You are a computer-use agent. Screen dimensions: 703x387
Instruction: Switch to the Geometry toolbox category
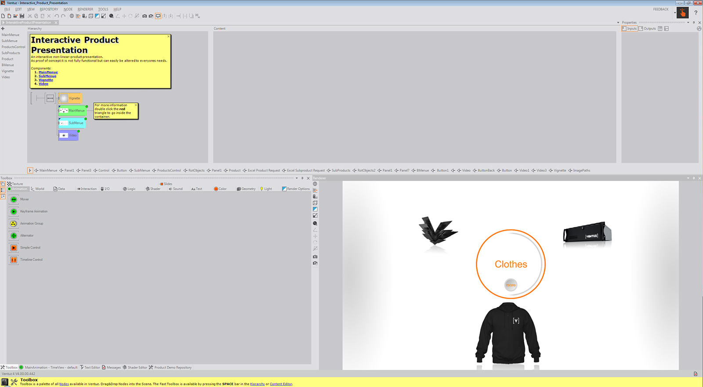[246, 189]
